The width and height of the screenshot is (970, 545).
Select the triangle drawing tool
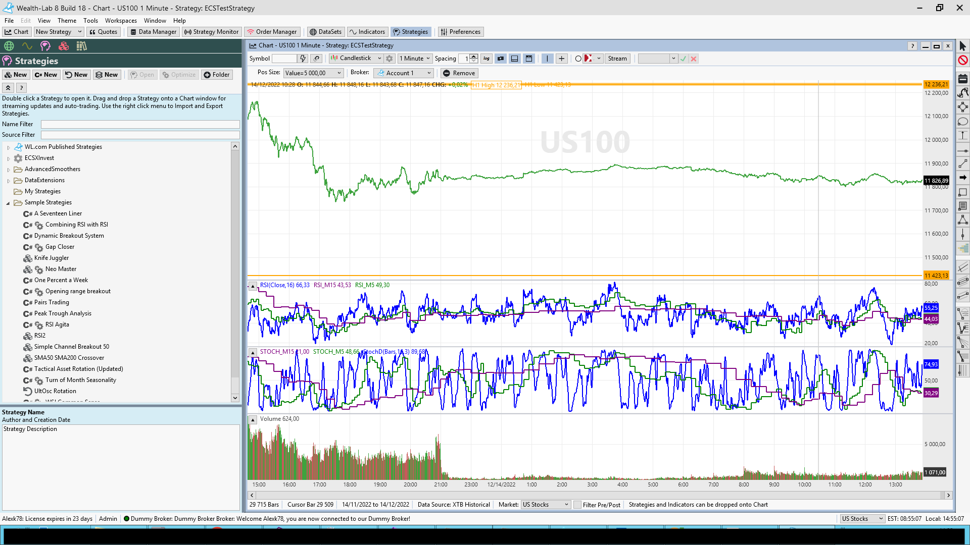tap(962, 220)
